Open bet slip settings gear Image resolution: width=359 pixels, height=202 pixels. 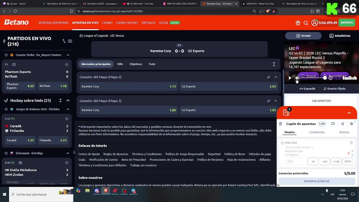pos(351,124)
